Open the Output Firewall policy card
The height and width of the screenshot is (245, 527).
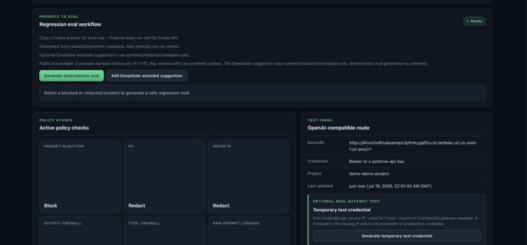80,231
